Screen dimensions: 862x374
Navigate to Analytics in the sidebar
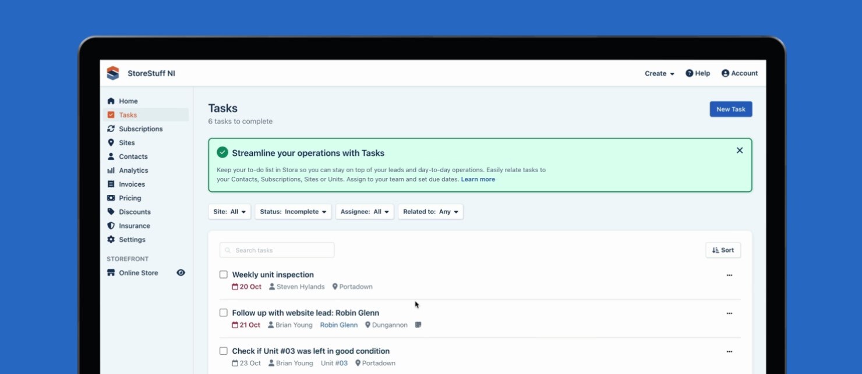133,170
